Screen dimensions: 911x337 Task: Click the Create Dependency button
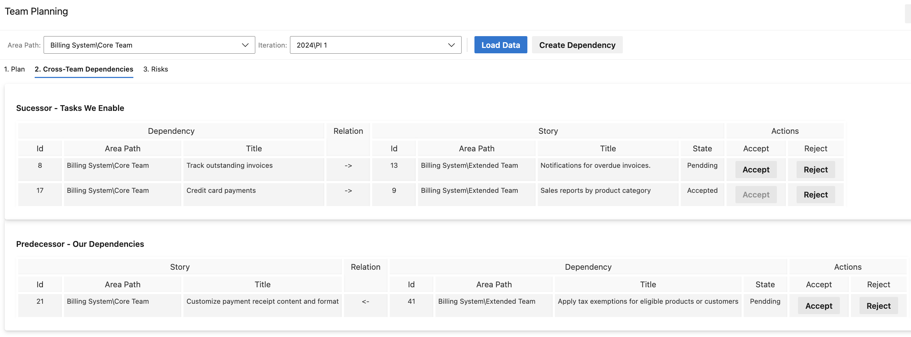tap(577, 45)
